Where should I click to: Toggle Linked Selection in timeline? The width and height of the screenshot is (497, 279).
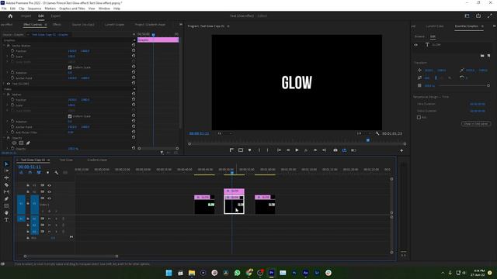(39, 172)
